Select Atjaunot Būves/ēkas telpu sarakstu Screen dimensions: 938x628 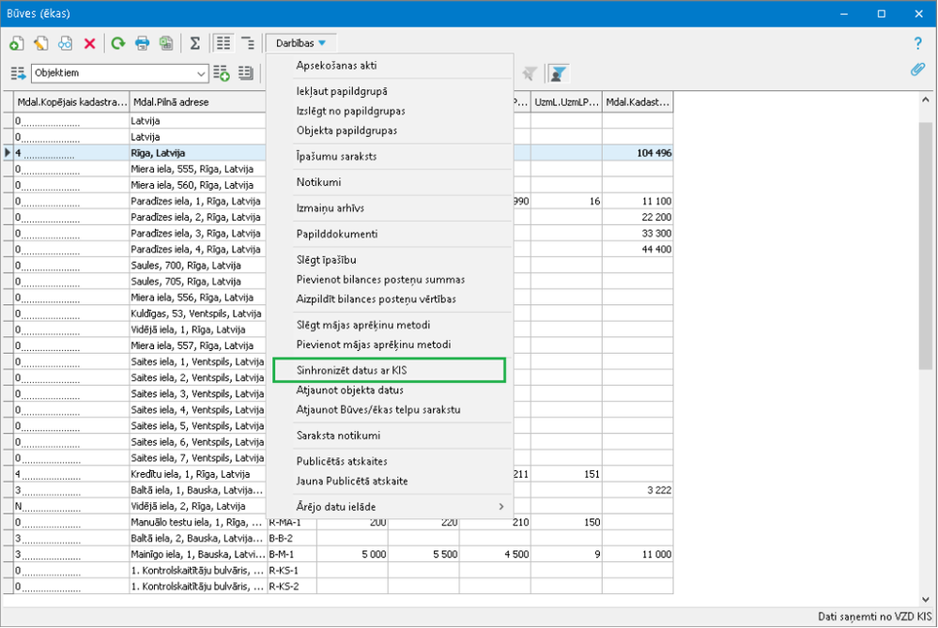click(x=390, y=409)
